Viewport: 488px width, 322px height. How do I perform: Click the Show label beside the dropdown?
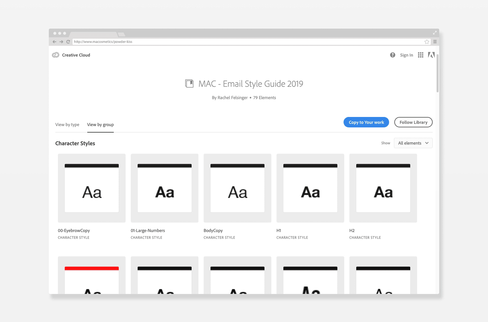click(x=386, y=143)
